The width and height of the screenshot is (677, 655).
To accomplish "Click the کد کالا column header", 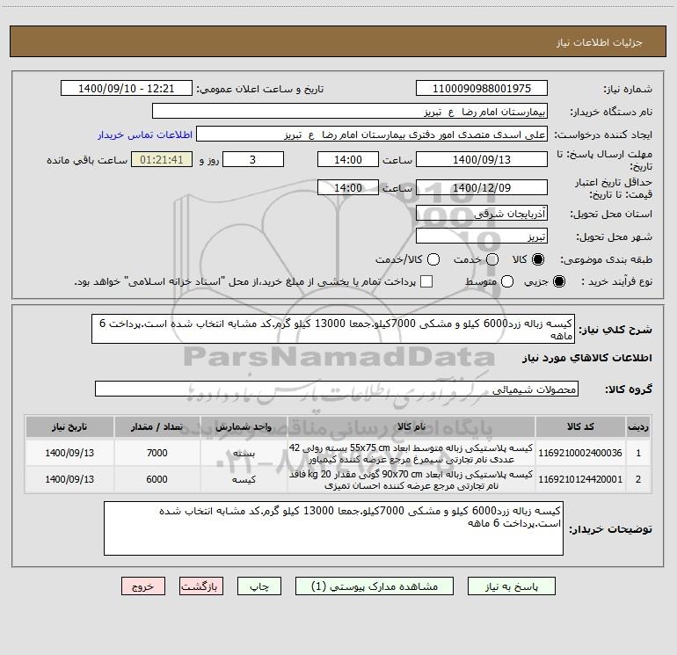I will 580,426.
